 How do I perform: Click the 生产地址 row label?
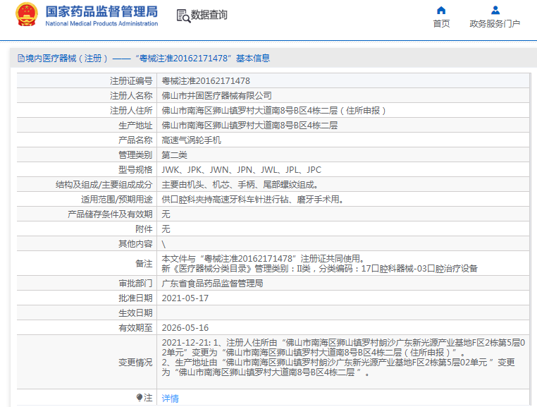135,125
